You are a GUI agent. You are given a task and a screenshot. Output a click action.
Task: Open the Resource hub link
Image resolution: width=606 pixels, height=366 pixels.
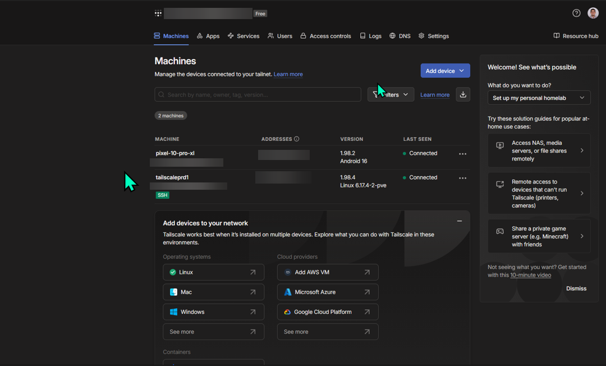[x=576, y=36]
